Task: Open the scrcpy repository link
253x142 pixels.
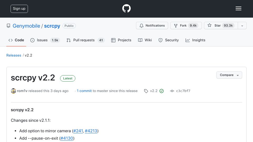Action: [52, 26]
